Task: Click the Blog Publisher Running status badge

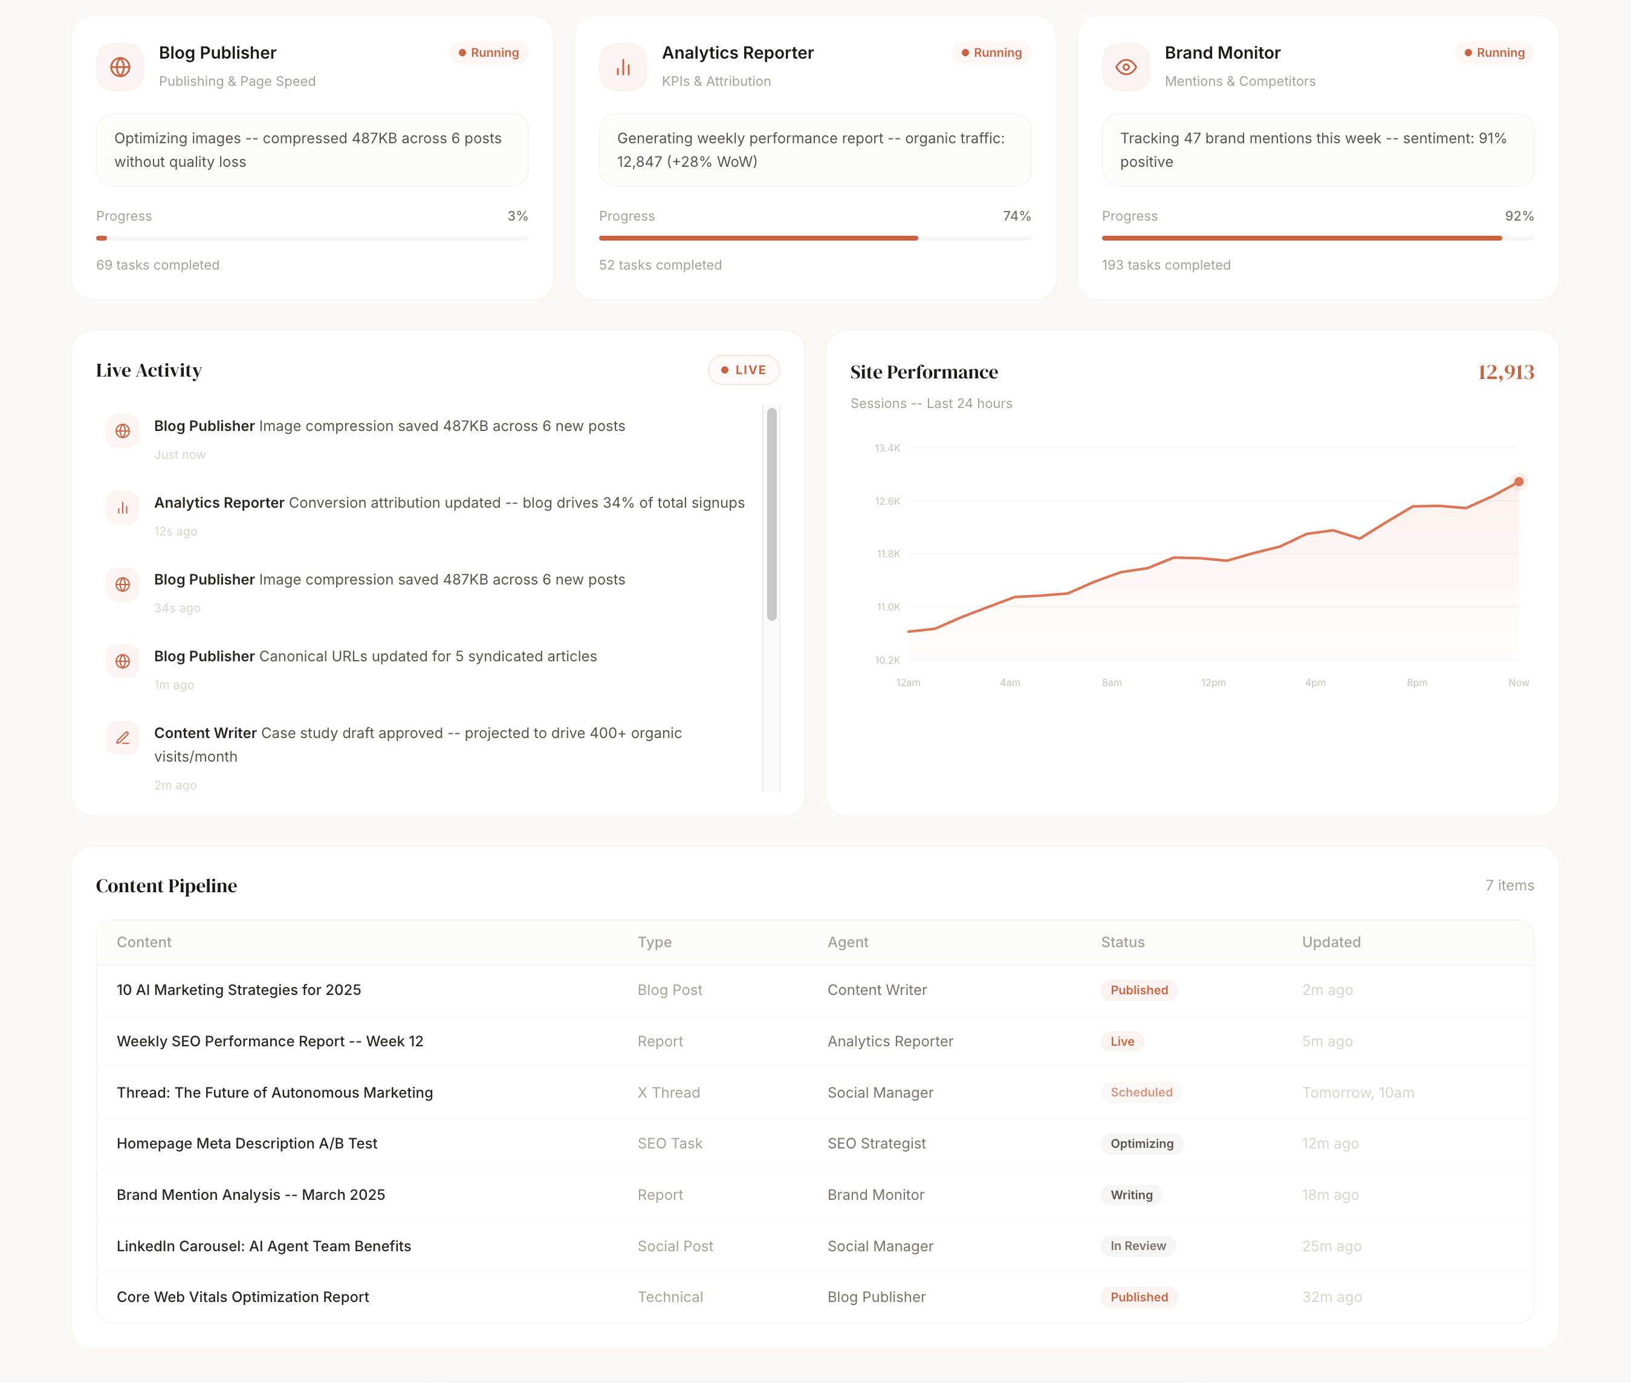Action: [488, 53]
